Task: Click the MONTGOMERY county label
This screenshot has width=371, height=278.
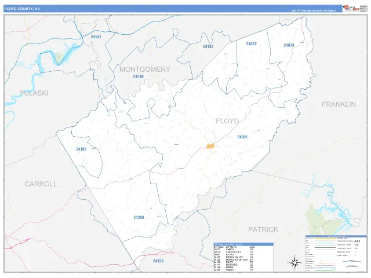Action: [x=145, y=69]
